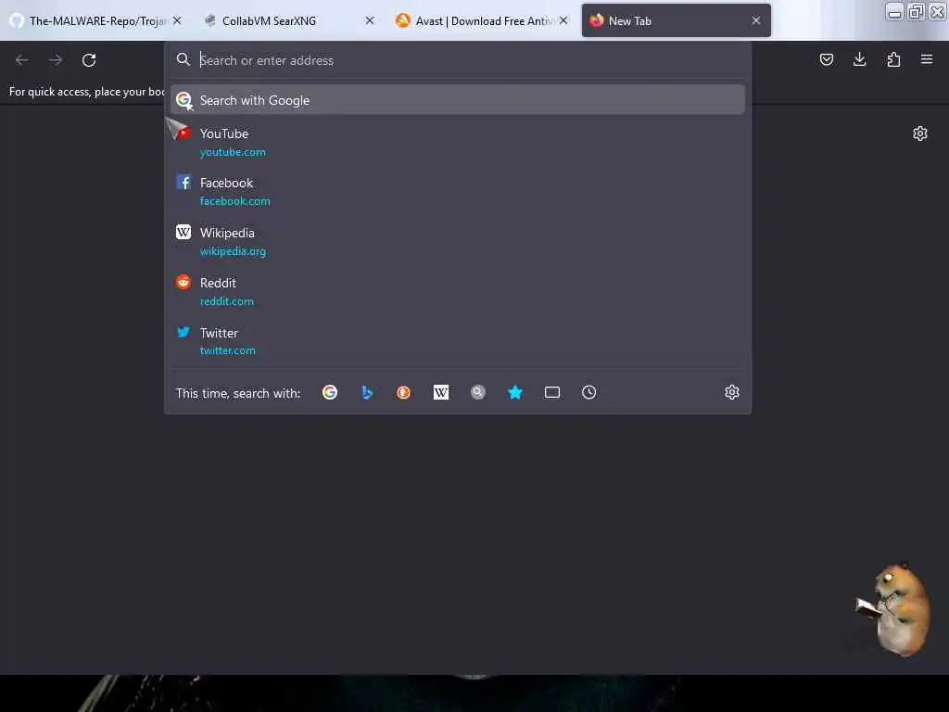Click the hamster reading book character
Image resolution: width=949 pixels, height=712 pixels.
click(894, 608)
